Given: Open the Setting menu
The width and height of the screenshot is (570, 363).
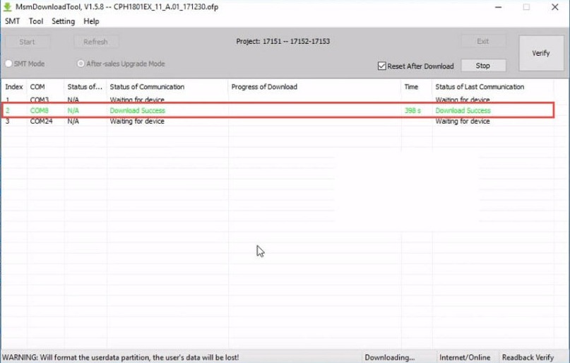Looking at the screenshot, I should click(63, 21).
